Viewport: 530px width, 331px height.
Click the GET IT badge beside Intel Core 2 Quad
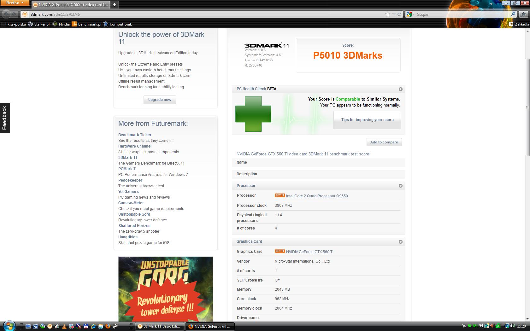point(280,195)
